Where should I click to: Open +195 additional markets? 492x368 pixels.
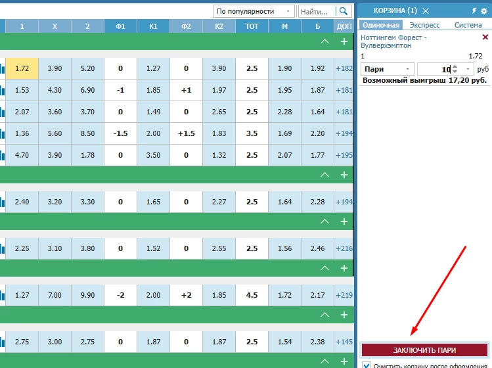[x=344, y=155]
